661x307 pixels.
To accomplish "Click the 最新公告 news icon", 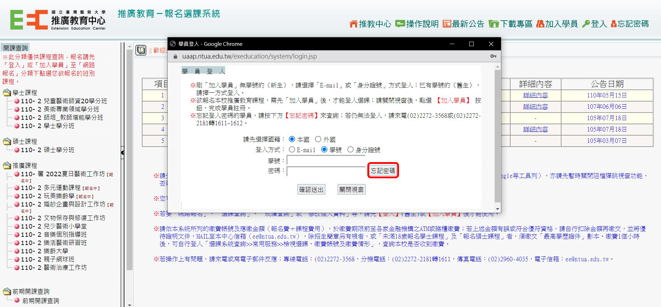I will [447, 24].
